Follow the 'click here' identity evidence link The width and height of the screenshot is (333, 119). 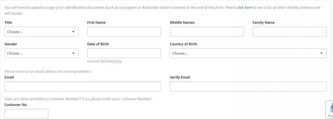(244, 7)
